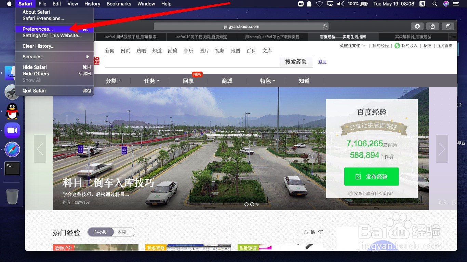Open the volume control menu

pyautogui.click(x=341, y=4)
